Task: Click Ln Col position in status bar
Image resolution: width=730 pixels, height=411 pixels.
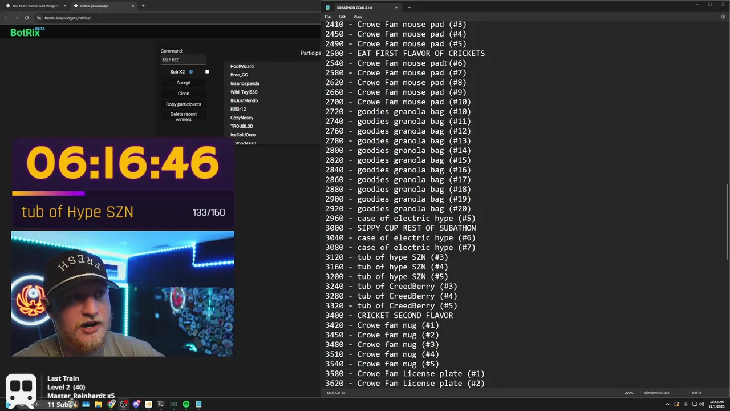Action: 335,393
